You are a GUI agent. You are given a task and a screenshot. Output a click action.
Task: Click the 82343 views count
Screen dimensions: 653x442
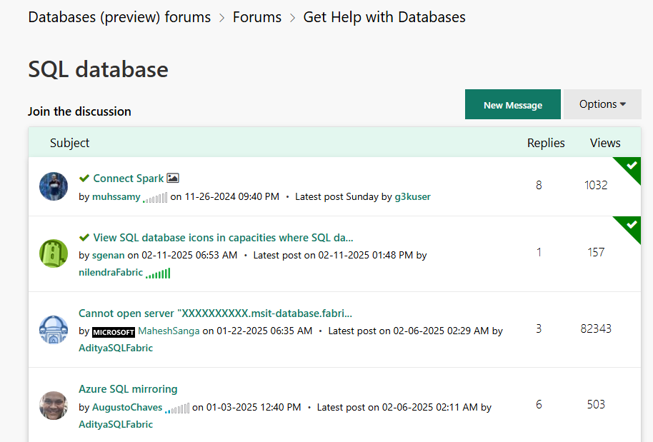[596, 328]
